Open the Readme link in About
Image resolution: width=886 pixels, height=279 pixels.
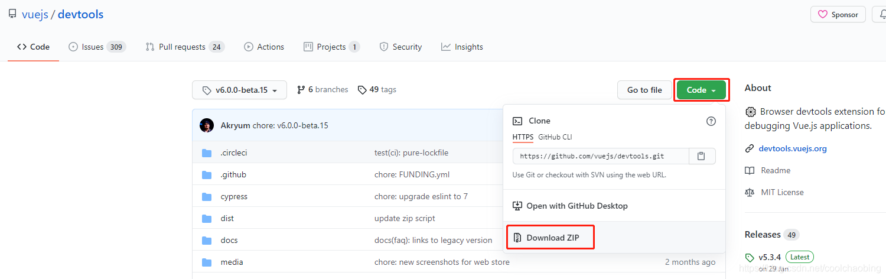(x=776, y=171)
